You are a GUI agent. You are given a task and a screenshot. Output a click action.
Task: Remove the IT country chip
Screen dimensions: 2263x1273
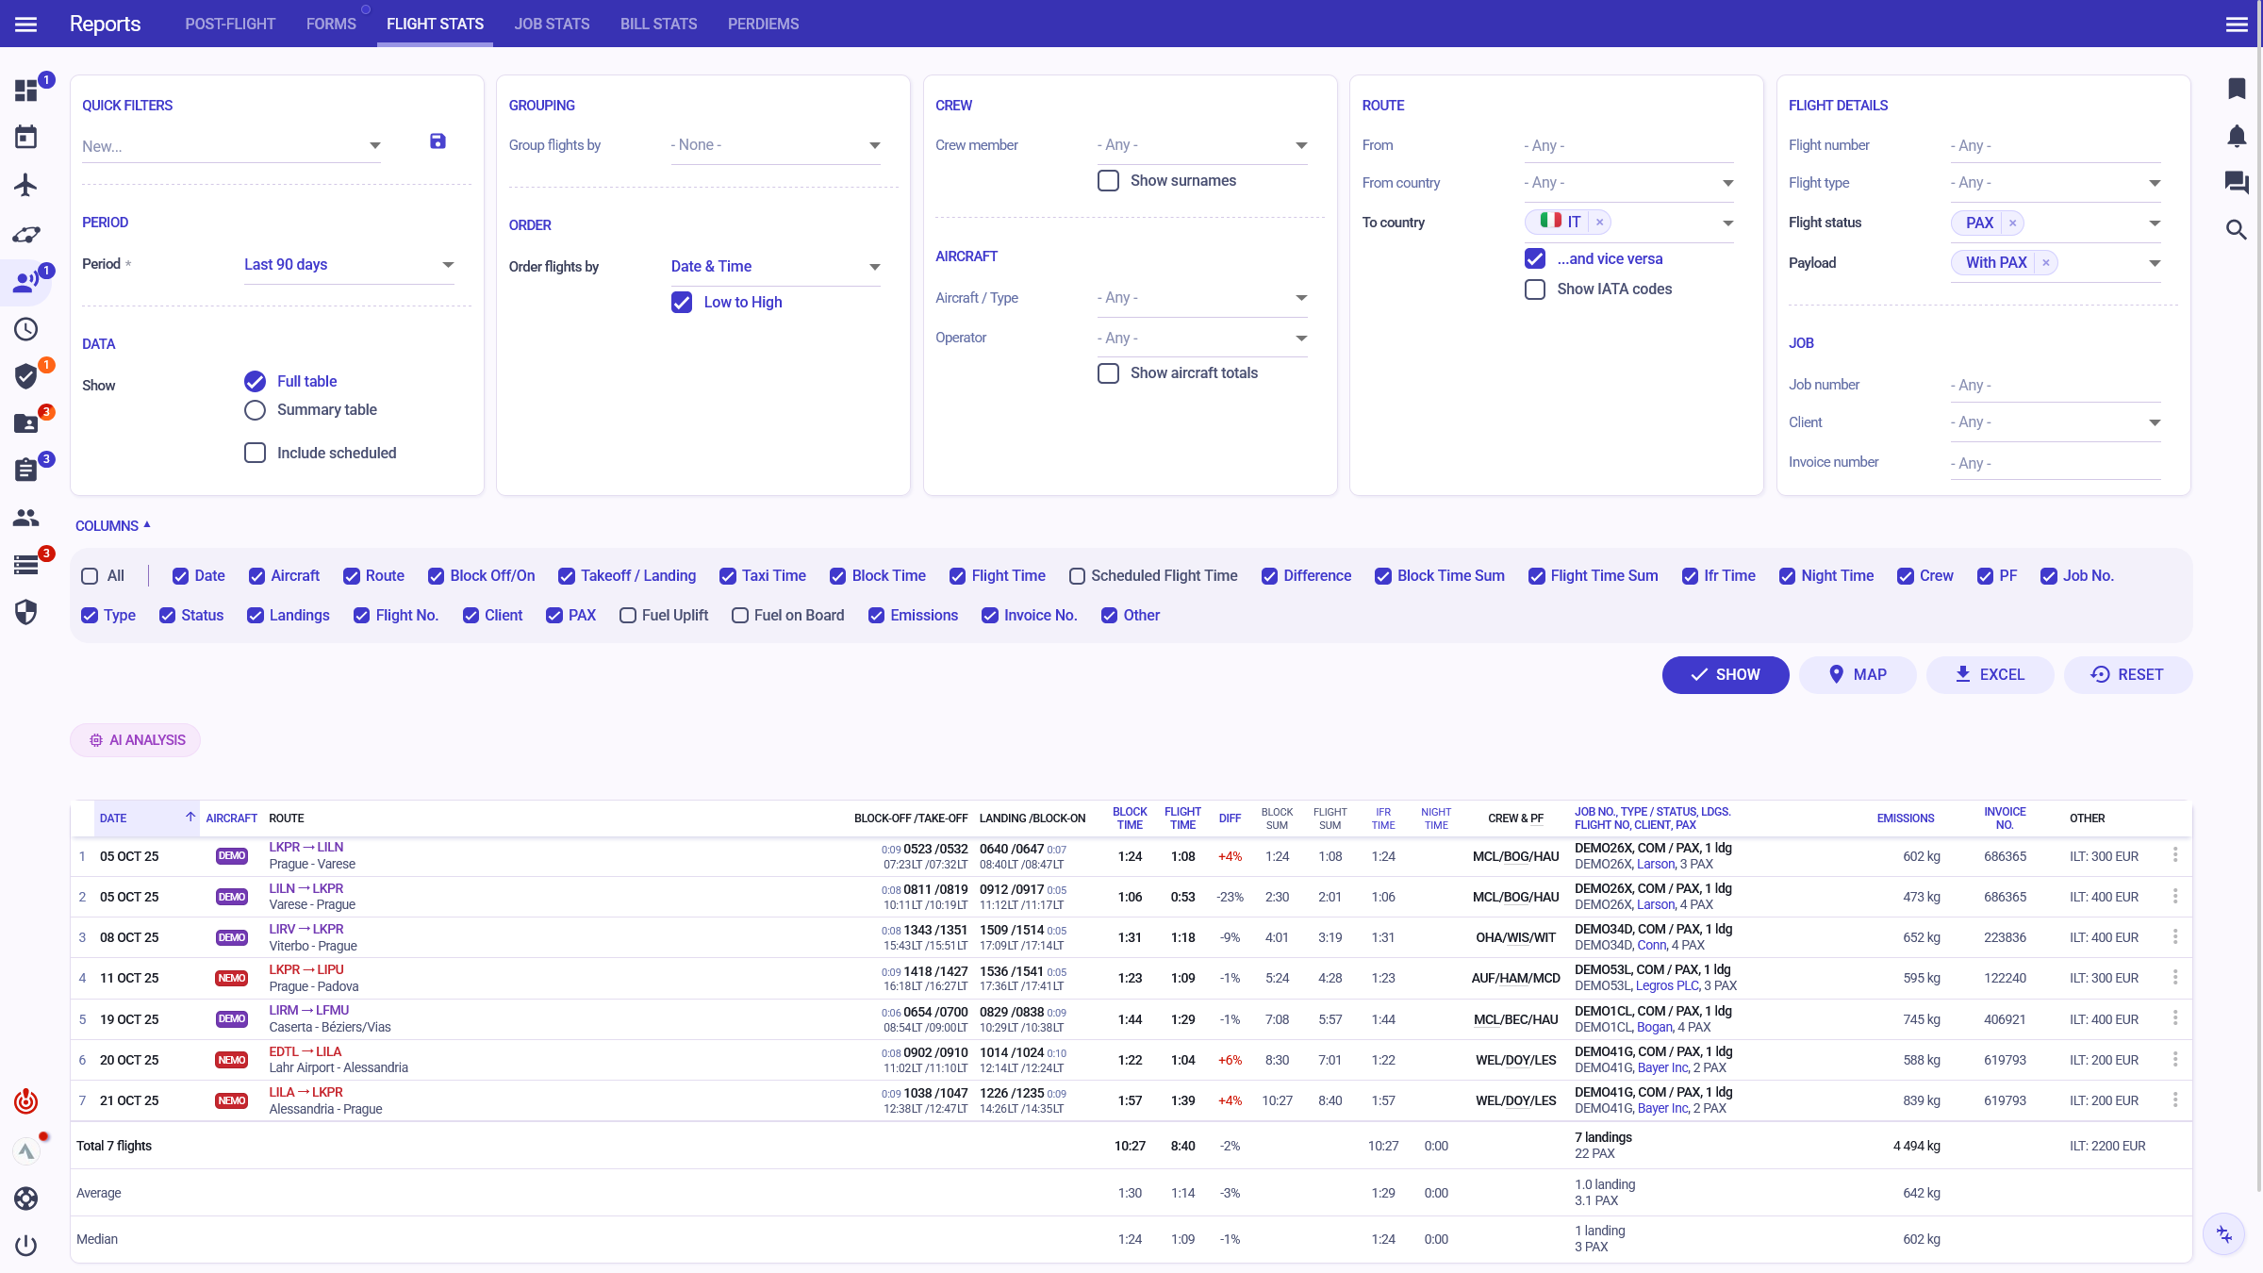click(x=1599, y=223)
